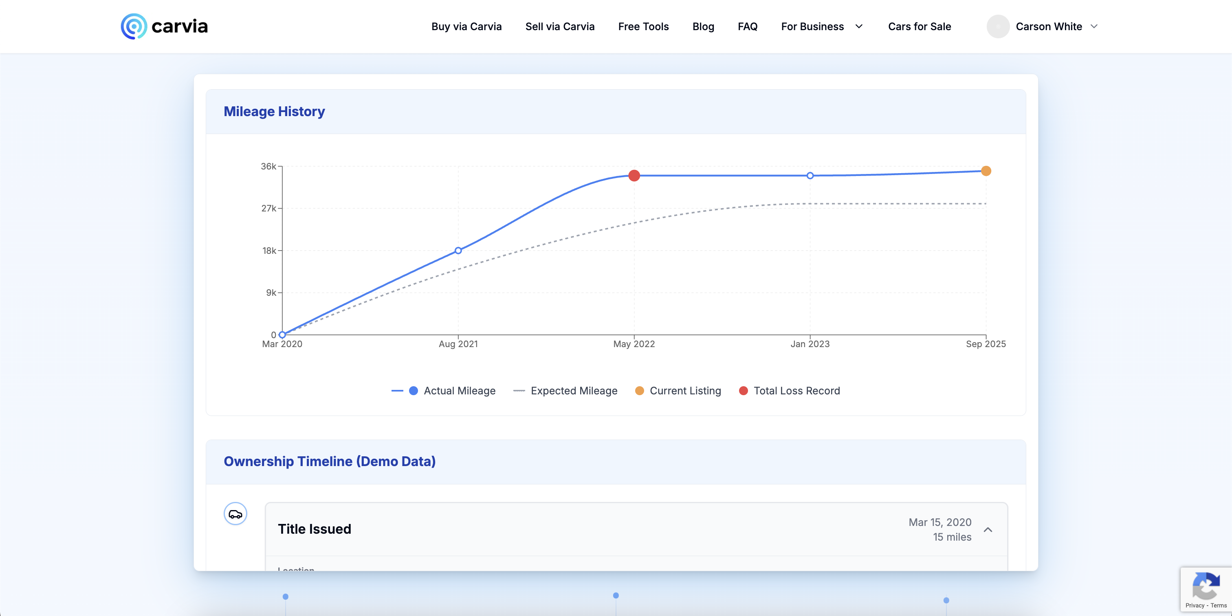
Task: Open the Cars for Sale link
Action: (919, 26)
